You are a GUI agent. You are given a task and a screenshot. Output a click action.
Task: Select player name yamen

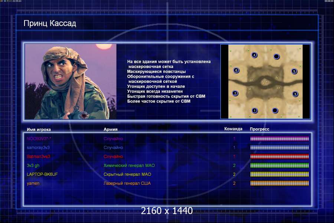click(x=33, y=184)
